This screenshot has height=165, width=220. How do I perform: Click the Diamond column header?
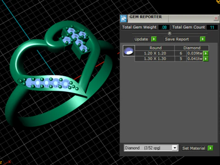pos(192,48)
